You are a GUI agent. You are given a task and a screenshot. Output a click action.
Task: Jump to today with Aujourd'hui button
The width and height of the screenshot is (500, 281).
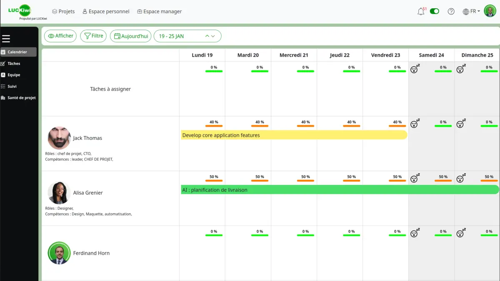pyautogui.click(x=130, y=36)
